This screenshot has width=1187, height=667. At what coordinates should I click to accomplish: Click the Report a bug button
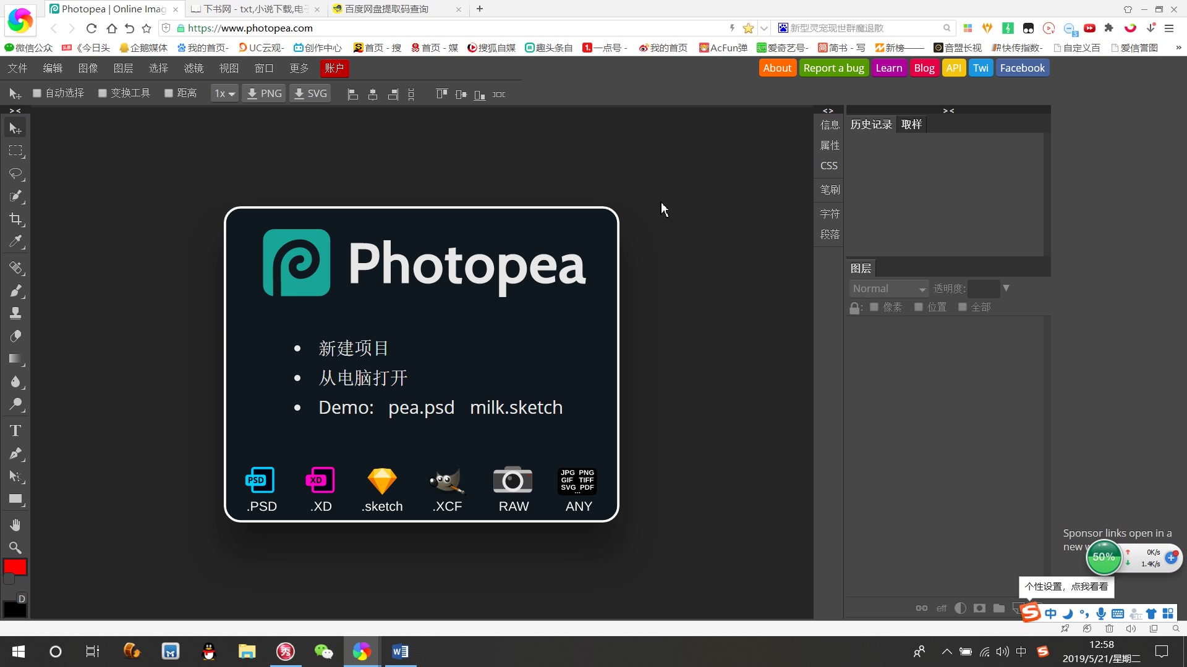point(833,68)
